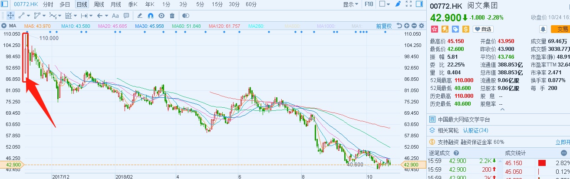Screen dimensions: 570x179
Task: Click the minus zoom-out chart icon
Action: tap(414, 26)
